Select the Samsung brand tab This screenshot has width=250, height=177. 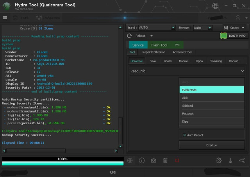tap(216, 61)
